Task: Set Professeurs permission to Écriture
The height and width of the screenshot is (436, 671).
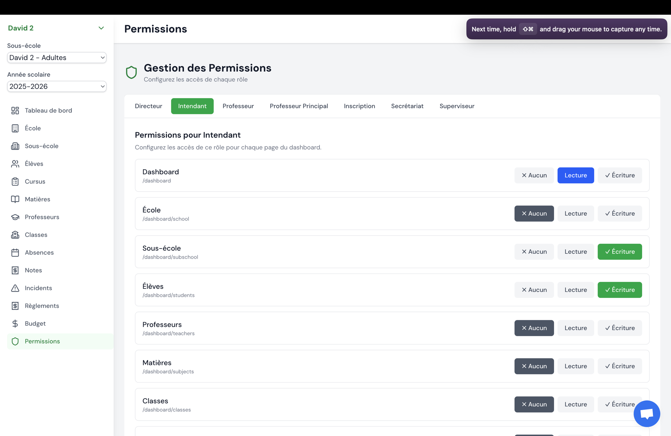Action: coord(620,328)
